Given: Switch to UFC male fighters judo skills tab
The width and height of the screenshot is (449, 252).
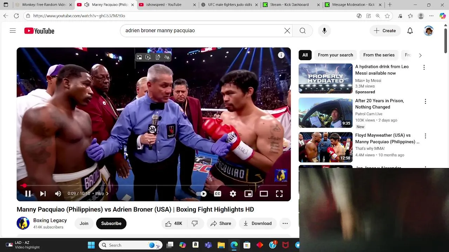Looking at the screenshot, I should [x=230, y=5].
